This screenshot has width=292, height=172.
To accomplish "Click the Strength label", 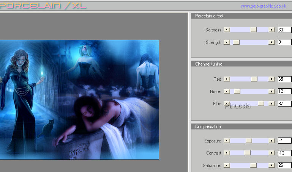I will [213, 42].
